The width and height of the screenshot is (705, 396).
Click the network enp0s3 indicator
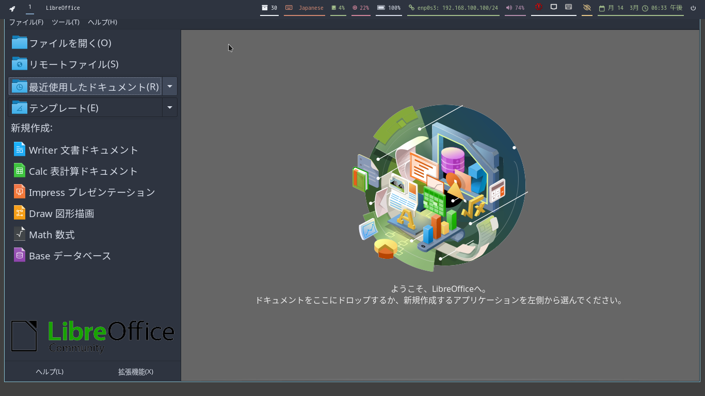pos(453,8)
